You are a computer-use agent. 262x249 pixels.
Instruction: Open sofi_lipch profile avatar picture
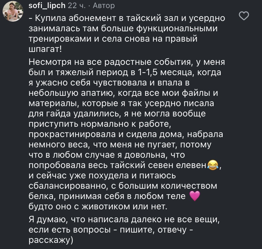13,13
